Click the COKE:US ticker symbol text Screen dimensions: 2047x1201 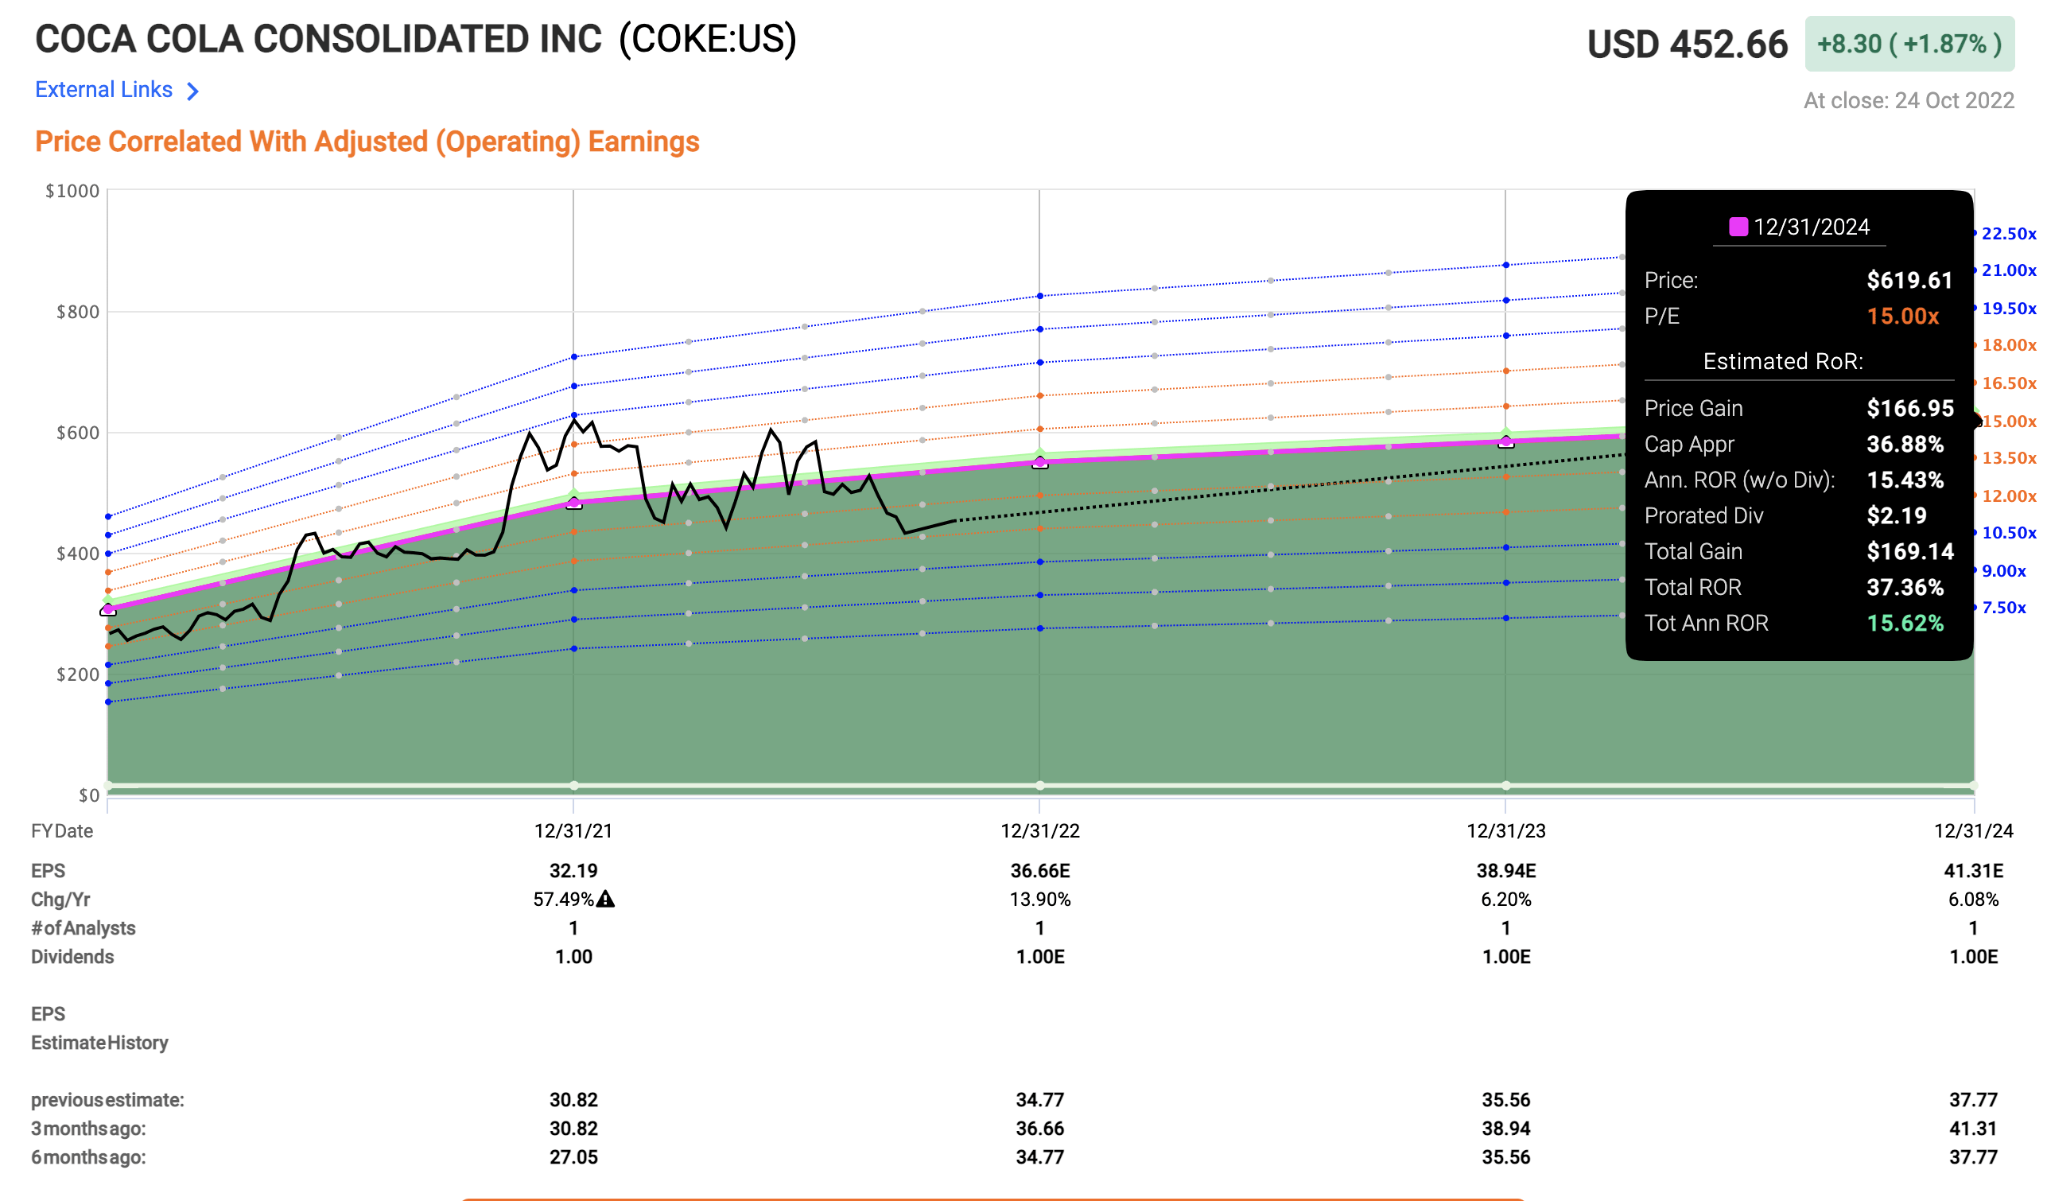(x=708, y=39)
